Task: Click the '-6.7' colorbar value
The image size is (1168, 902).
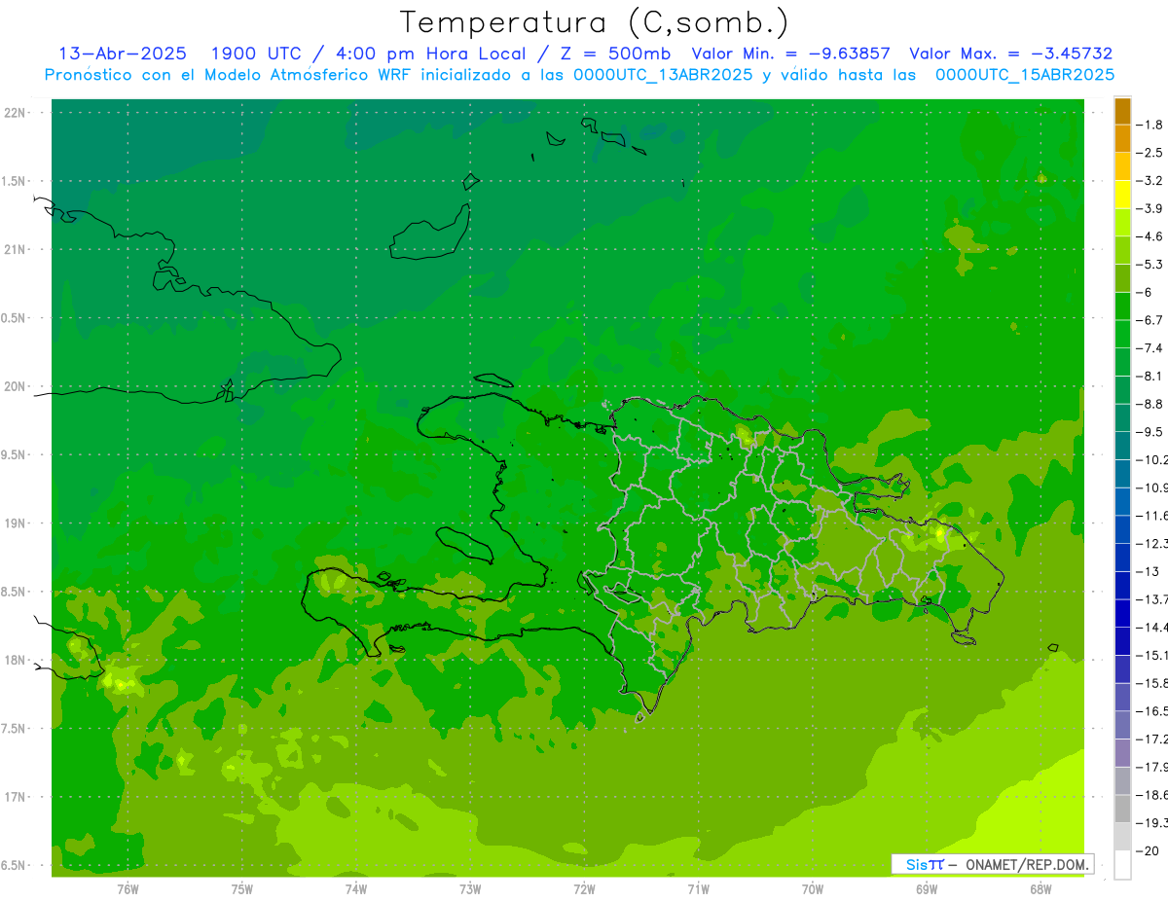Action: click(1151, 320)
